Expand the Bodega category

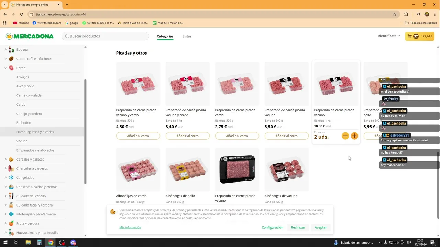(5, 49)
